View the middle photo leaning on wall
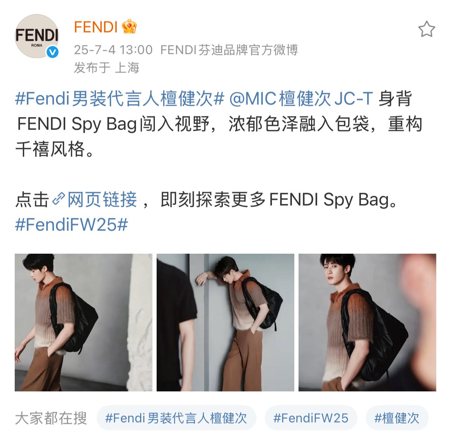This screenshot has width=452, height=431. point(225,322)
